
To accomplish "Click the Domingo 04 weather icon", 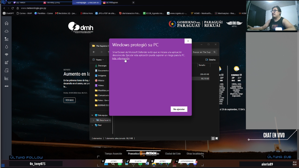I will (x=237, y=69).
